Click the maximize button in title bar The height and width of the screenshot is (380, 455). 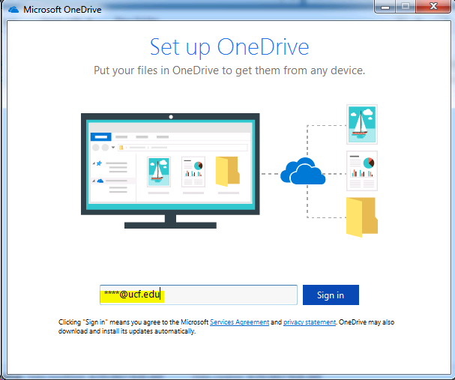click(406, 7)
